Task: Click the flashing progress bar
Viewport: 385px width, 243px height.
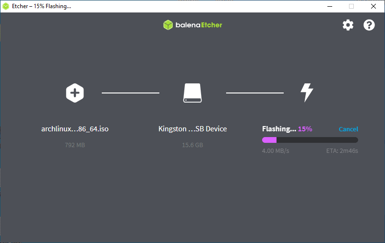Action: pyautogui.click(x=310, y=140)
